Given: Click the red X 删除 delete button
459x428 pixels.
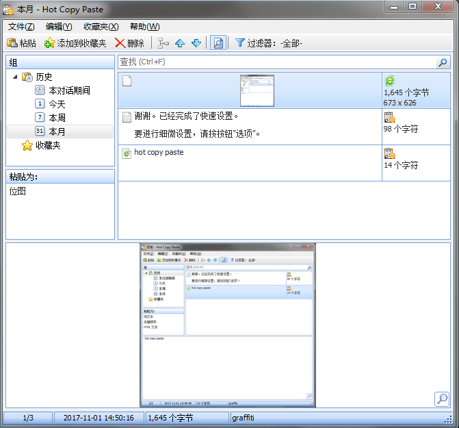Looking at the screenshot, I should pos(129,43).
